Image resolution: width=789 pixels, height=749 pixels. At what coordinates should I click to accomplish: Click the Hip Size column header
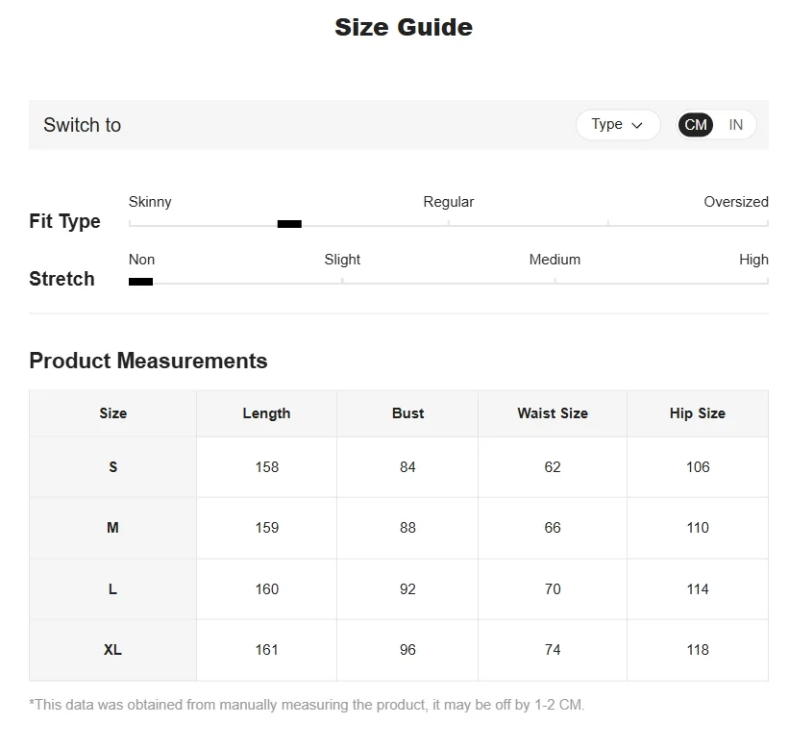coord(698,413)
